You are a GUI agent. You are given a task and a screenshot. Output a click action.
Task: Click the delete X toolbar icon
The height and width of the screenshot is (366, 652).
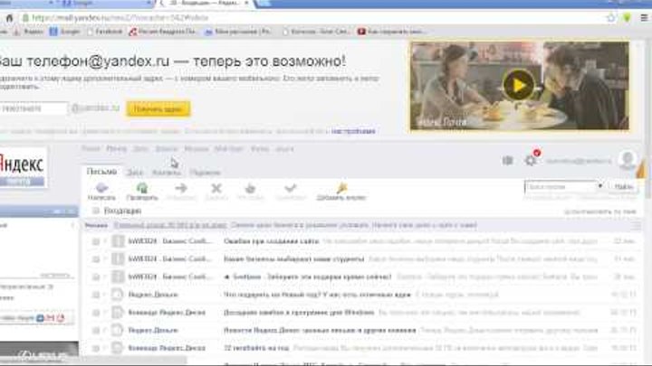[216, 188]
